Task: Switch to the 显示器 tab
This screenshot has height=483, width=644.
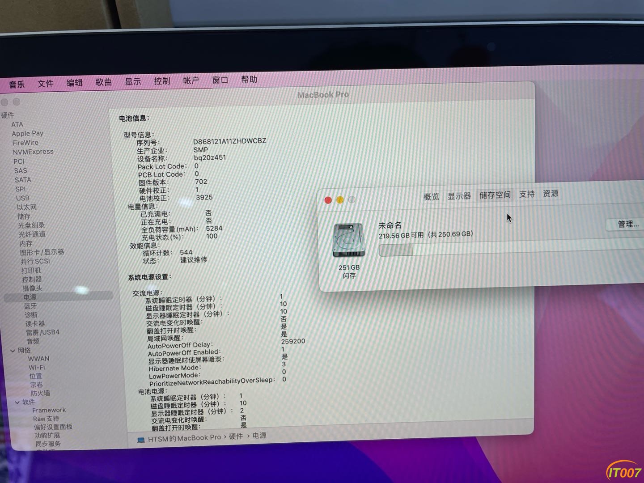Action: [459, 196]
